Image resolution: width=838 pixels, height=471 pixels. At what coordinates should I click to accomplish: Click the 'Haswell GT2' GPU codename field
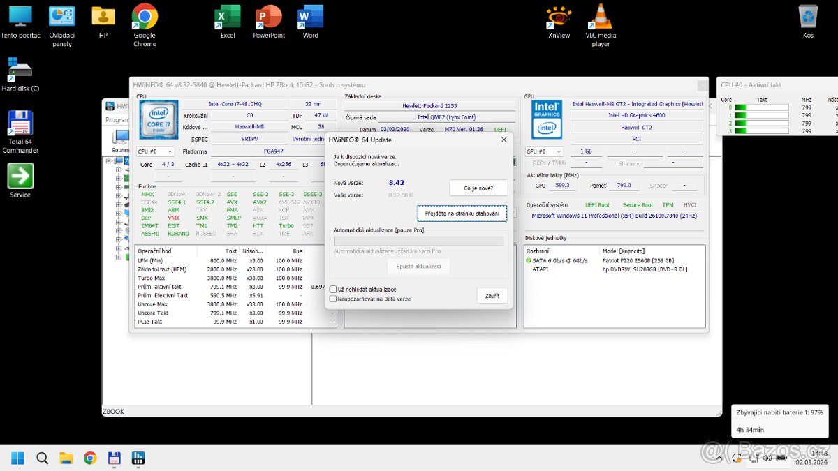(x=636, y=128)
